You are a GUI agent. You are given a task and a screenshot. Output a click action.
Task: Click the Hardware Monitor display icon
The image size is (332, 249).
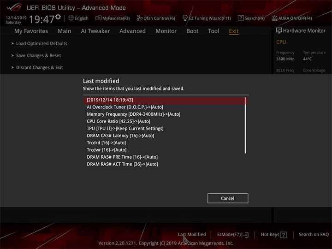[x=279, y=30]
